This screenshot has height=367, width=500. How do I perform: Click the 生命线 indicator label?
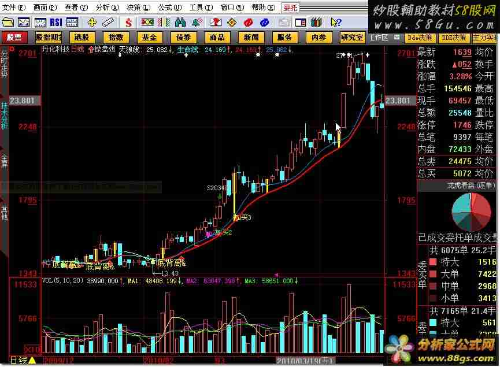187,50
